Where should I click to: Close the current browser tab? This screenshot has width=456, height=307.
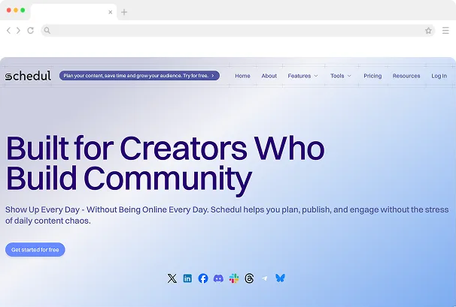click(110, 12)
